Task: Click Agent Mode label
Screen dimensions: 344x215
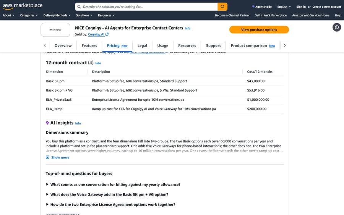Action: (x=263, y=7)
